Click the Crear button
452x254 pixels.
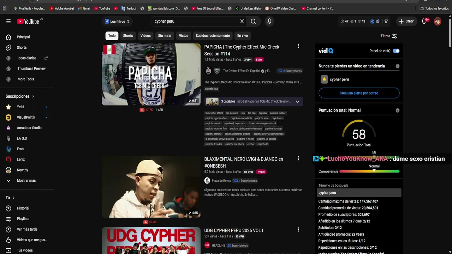point(406,21)
